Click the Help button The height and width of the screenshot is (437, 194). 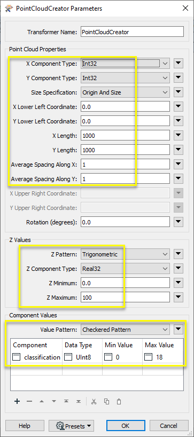click(25, 426)
